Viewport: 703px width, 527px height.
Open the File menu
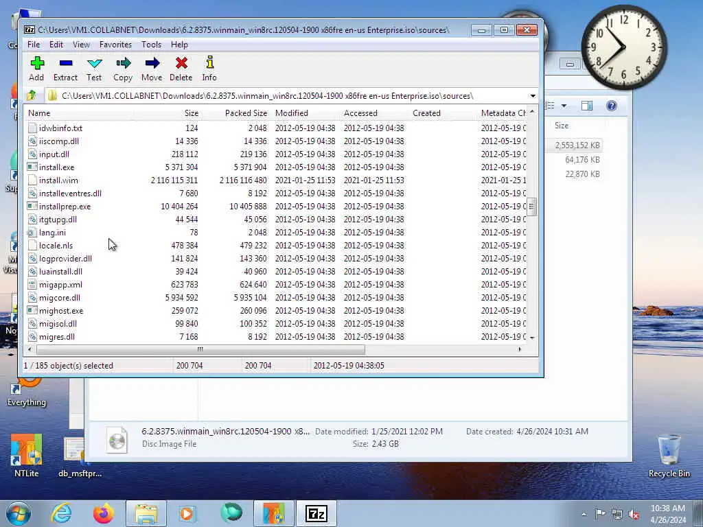tap(34, 45)
